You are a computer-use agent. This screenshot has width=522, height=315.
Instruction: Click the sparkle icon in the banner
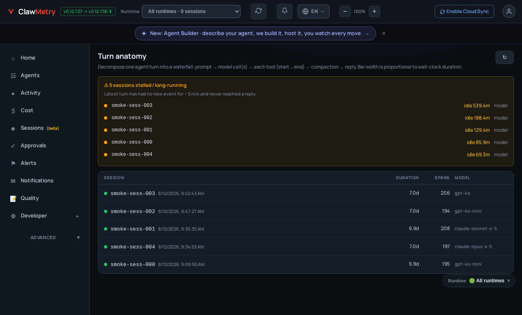144,33
